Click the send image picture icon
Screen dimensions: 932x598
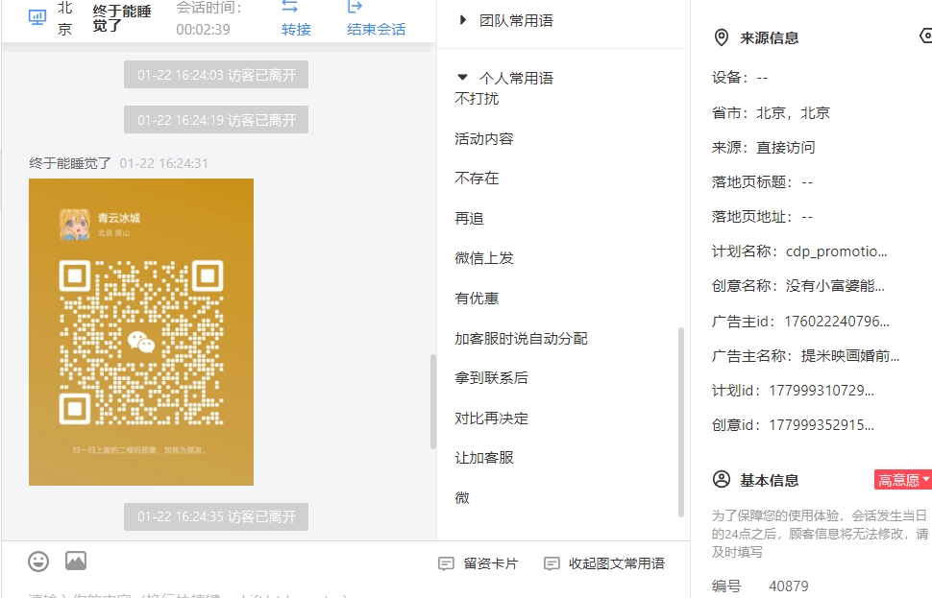pyautogui.click(x=76, y=561)
